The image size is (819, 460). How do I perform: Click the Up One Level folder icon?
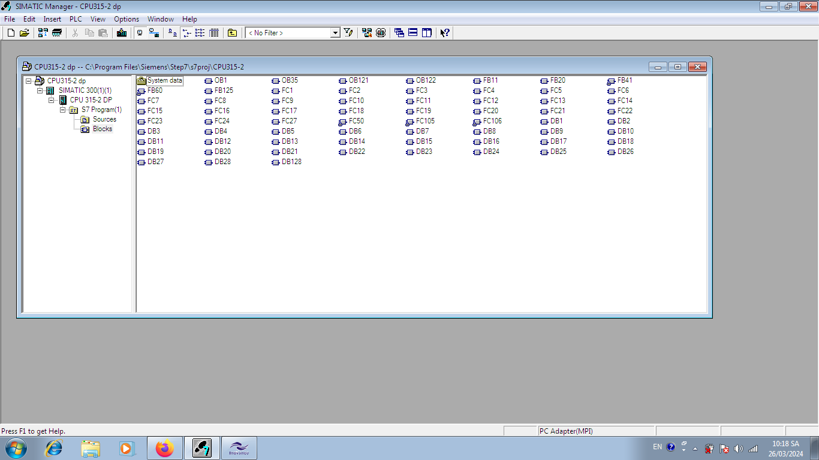coord(233,33)
